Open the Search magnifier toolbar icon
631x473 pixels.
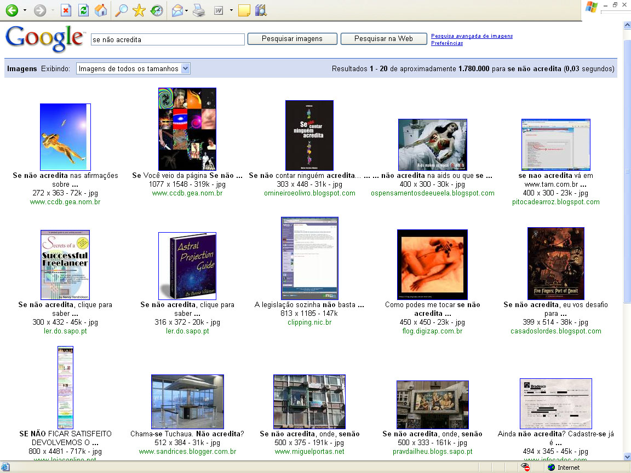point(122,10)
